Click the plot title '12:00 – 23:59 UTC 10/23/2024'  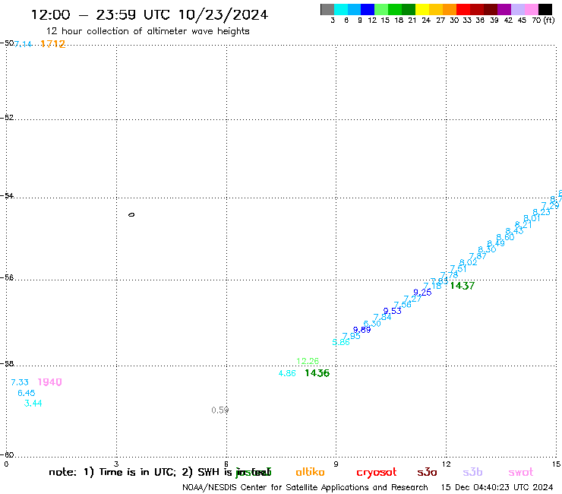click(150, 14)
